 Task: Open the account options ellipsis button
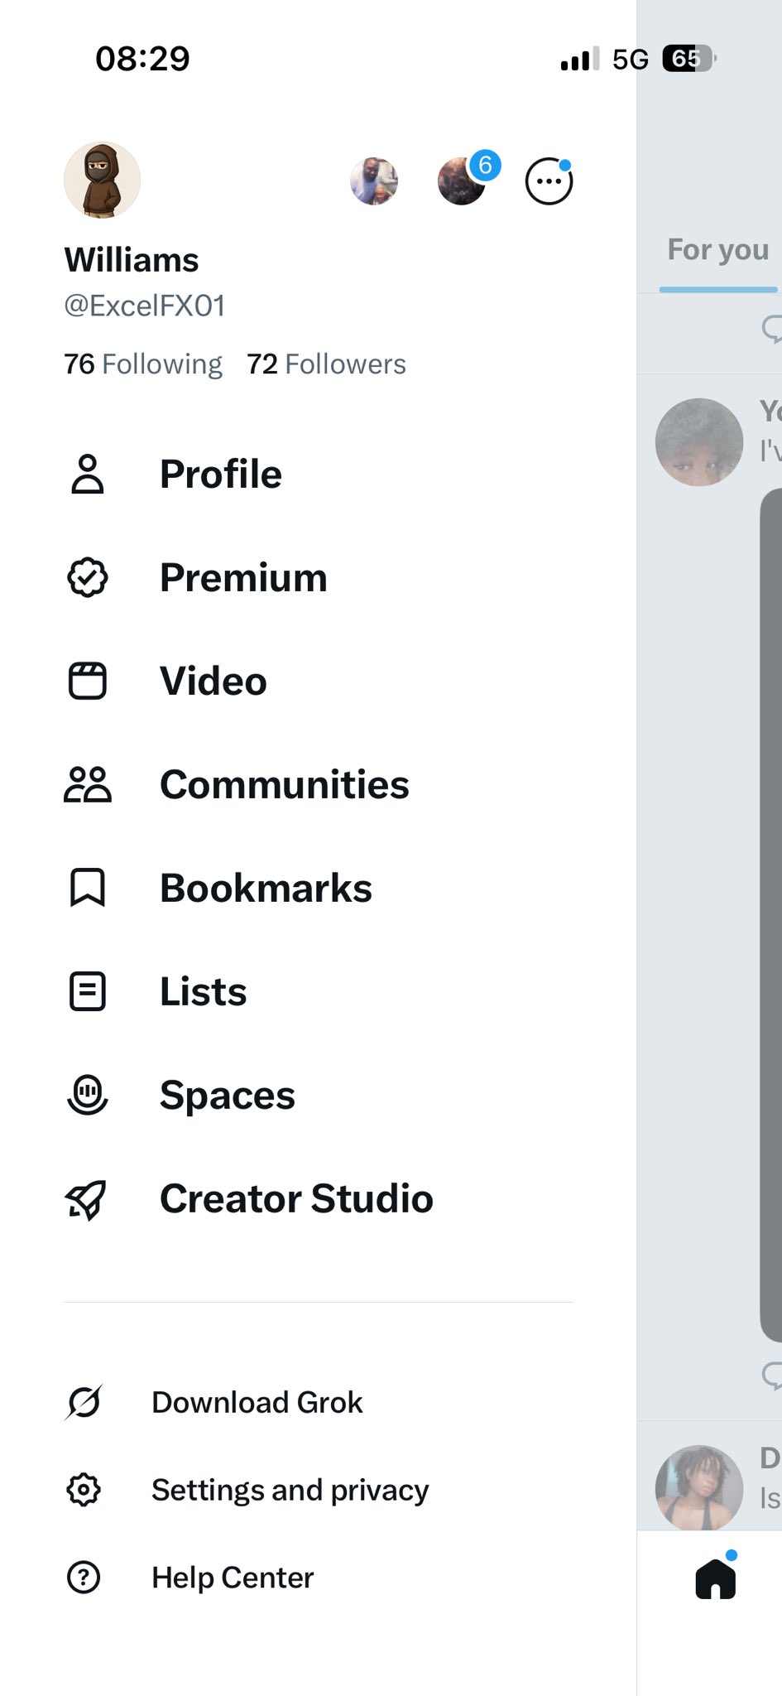pyautogui.click(x=549, y=181)
